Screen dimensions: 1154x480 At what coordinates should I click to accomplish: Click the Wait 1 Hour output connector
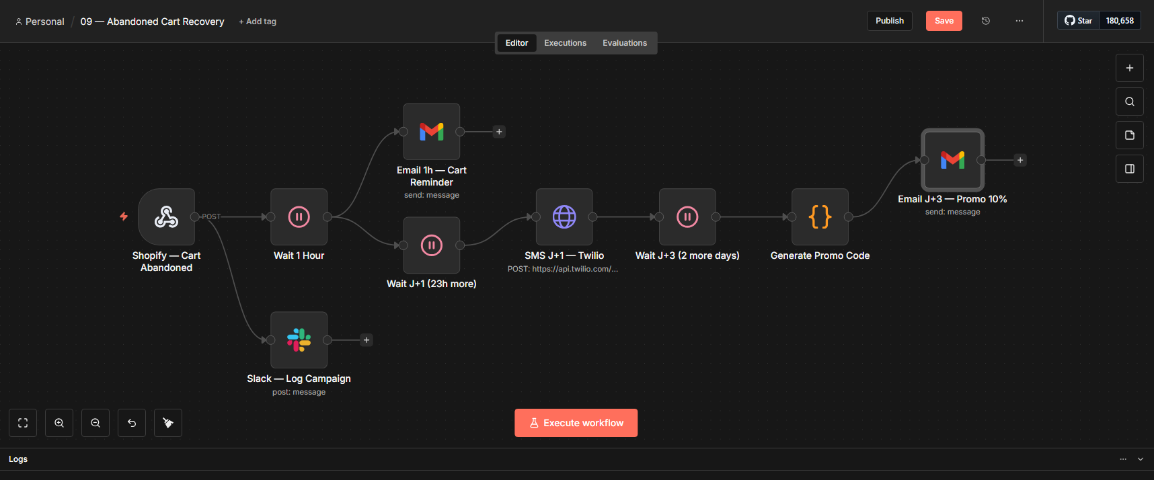(327, 216)
